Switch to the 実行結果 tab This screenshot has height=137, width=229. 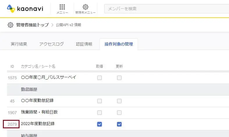[19, 44]
